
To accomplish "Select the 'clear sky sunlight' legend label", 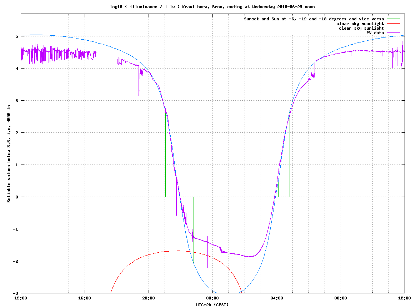I will 361,28.
